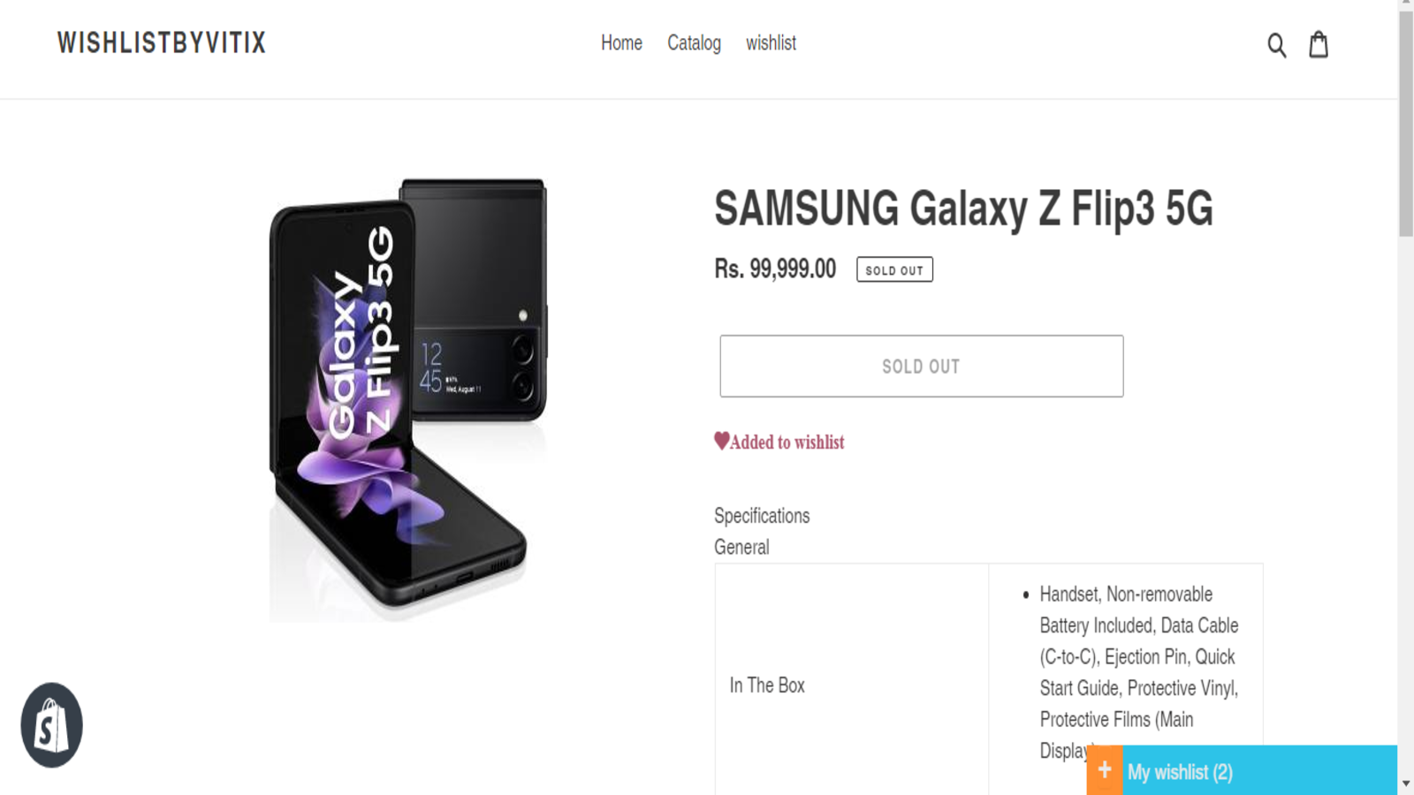1414x795 pixels.
Task: Click the scrollbar down arrow
Action: click(x=1406, y=784)
